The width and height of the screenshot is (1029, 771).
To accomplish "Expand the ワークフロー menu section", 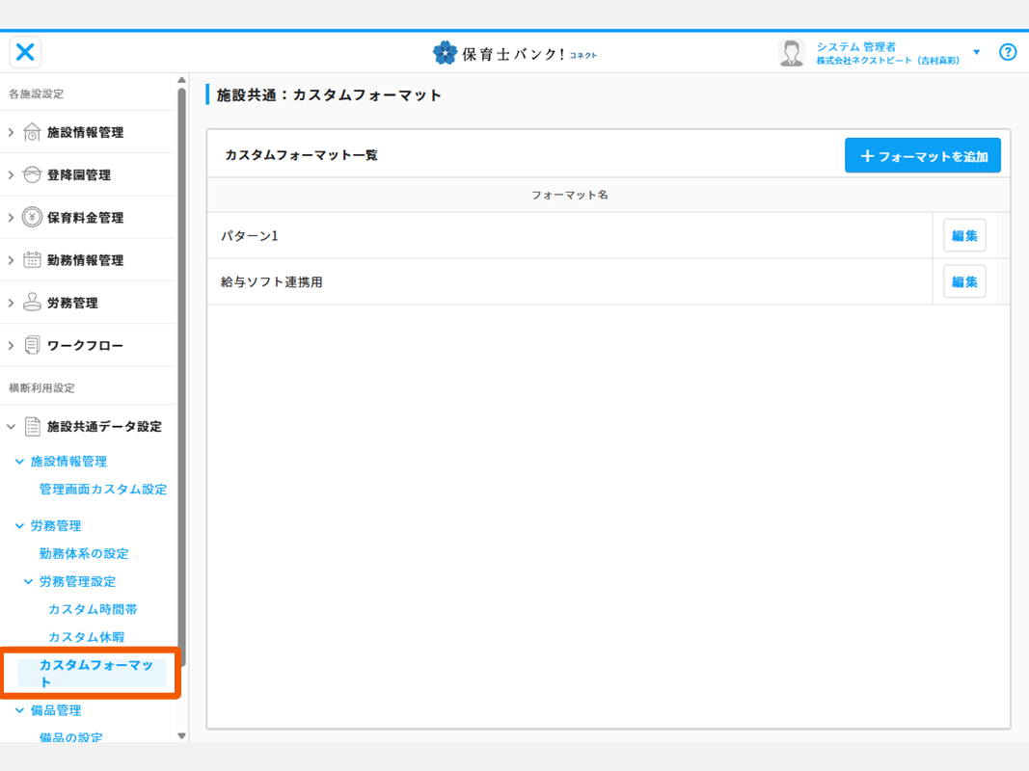I will tap(12, 345).
